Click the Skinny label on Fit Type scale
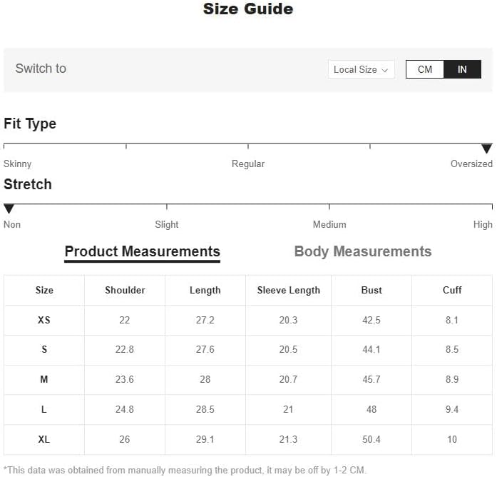The width and height of the screenshot is (497, 477). [17, 164]
